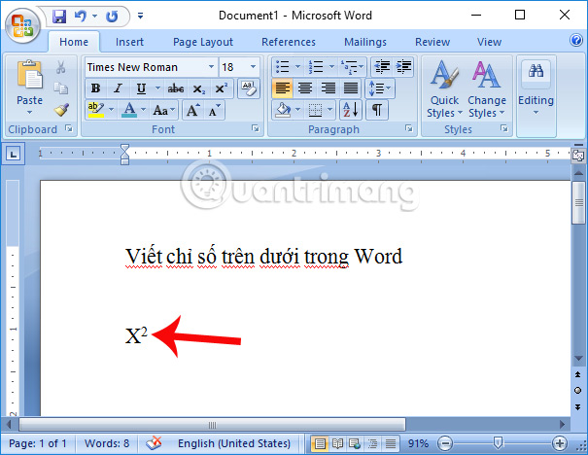588x455 pixels.
Task: Sort text with A-Z icon
Action: pyautogui.click(x=351, y=110)
